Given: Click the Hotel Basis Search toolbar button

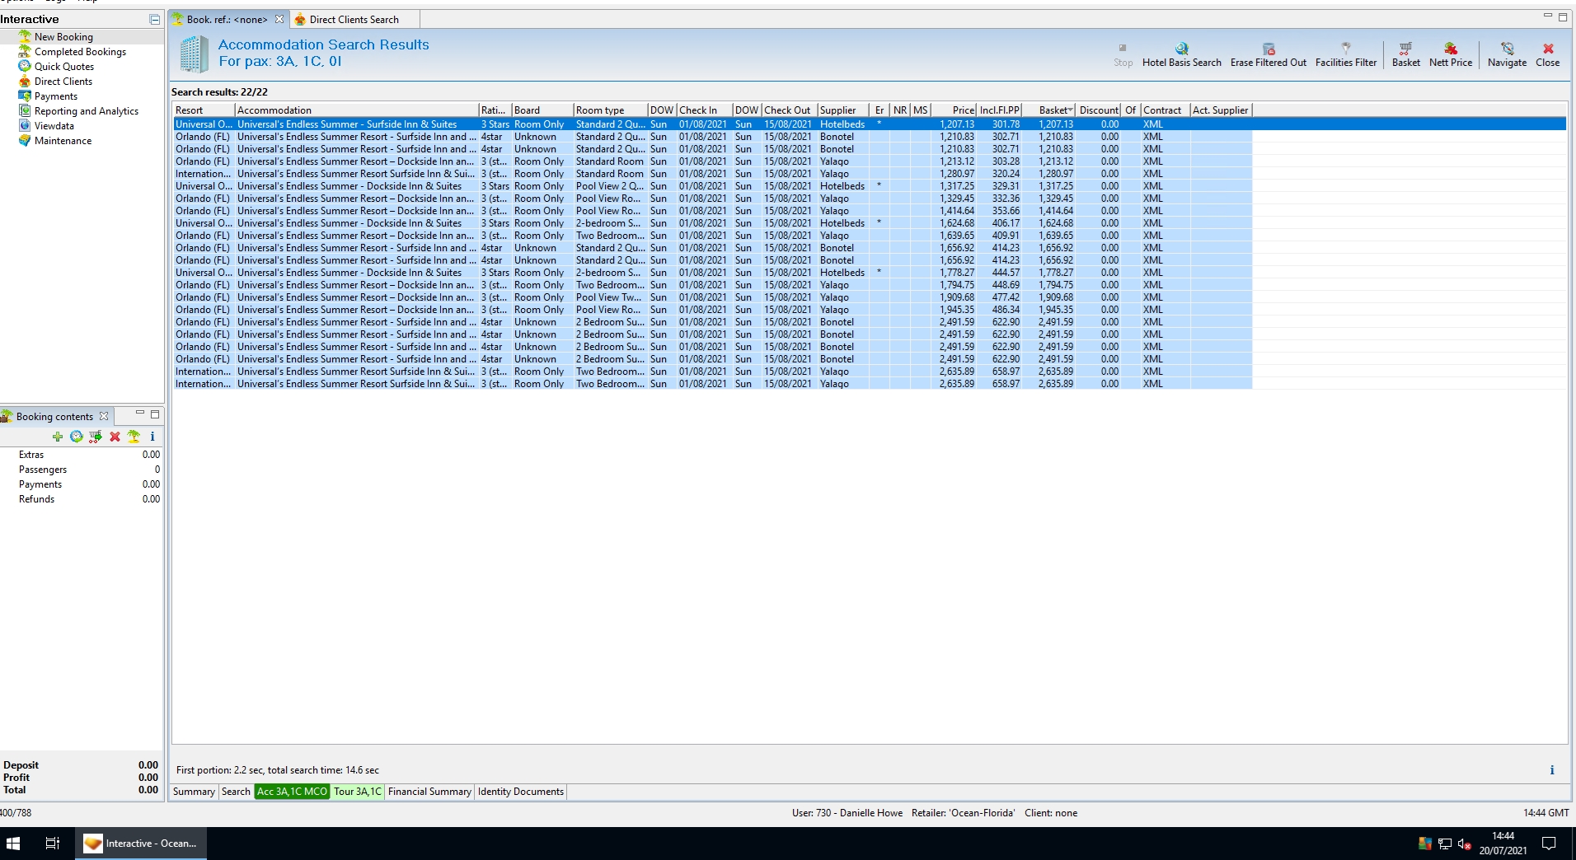Looking at the screenshot, I should tap(1181, 54).
